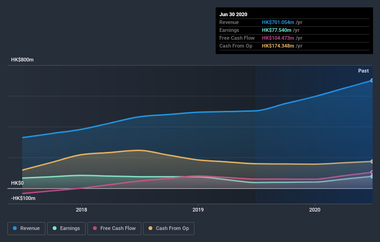
Task: Click the HK$77.540m earnings value
Action: click(276, 30)
